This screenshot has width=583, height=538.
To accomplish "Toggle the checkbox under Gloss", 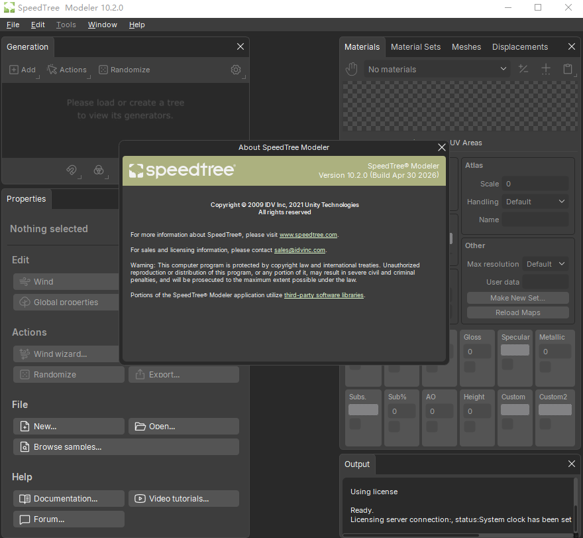I will coord(470,366).
